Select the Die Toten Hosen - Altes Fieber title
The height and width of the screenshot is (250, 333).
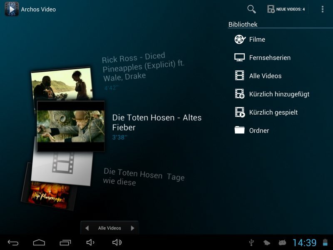point(157,122)
